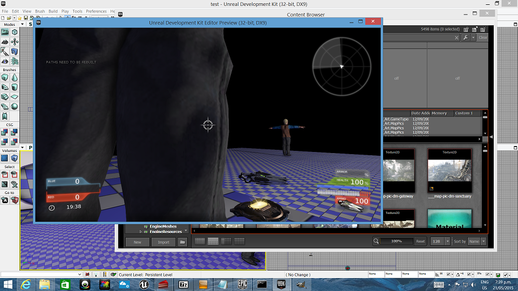Click Import button in Content Browser

pyautogui.click(x=163, y=242)
